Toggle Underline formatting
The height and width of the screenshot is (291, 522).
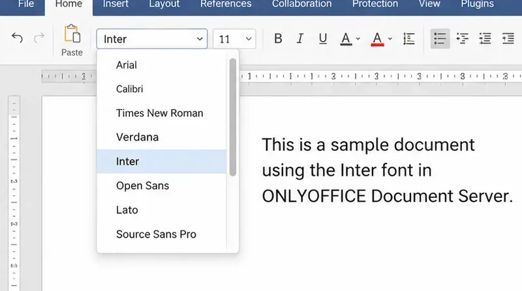tap(322, 38)
